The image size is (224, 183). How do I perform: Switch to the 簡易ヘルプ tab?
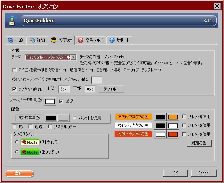pyautogui.click(x=91, y=40)
